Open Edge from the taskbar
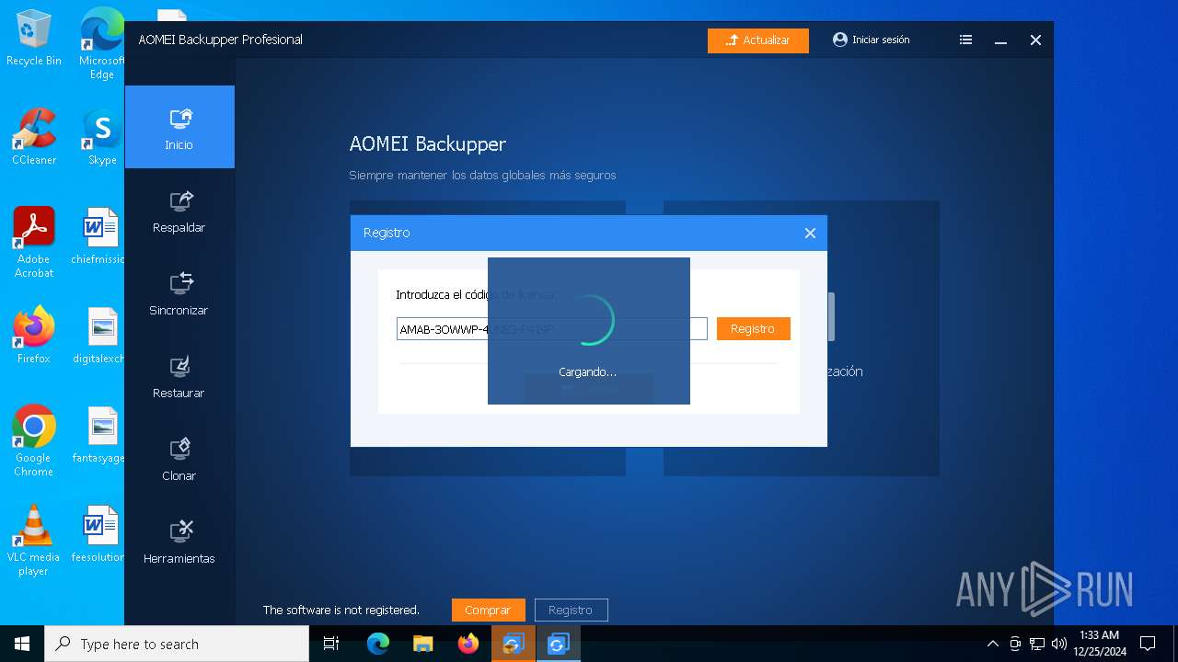Viewport: 1178px width, 662px height. (378, 644)
